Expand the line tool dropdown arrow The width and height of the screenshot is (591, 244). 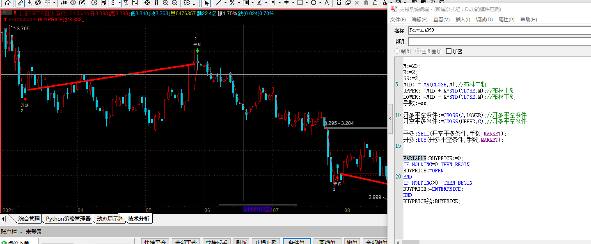(x=225, y=3)
